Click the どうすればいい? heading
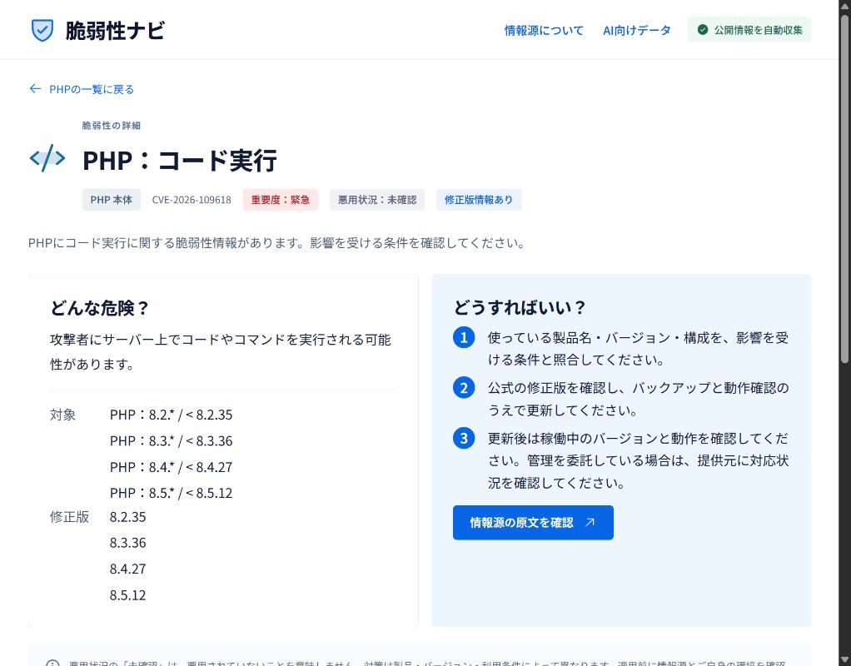This screenshot has height=666, width=851. (520, 307)
